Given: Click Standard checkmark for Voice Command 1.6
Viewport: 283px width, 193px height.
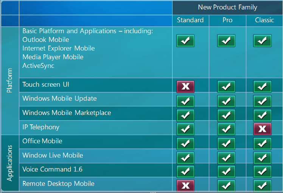Looking at the screenshot, I should [x=185, y=172].
